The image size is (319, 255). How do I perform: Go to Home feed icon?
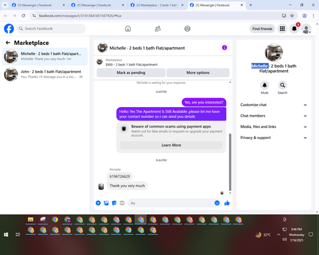point(128,29)
